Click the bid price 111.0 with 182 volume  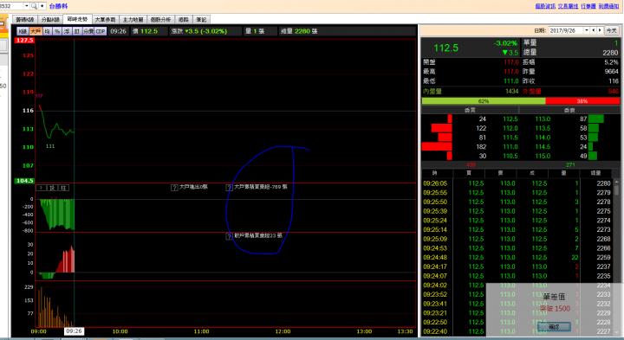(x=510, y=147)
